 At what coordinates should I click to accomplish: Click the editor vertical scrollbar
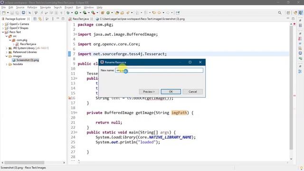point(291,87)
